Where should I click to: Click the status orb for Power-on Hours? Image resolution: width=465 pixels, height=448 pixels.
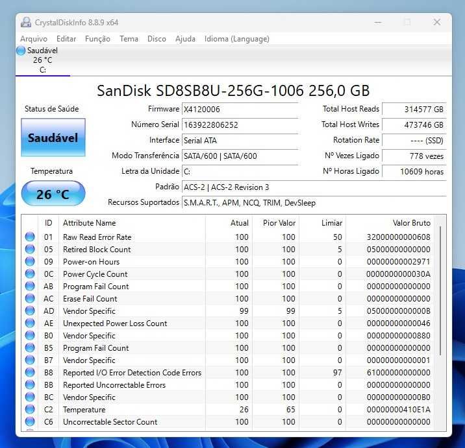30,261
